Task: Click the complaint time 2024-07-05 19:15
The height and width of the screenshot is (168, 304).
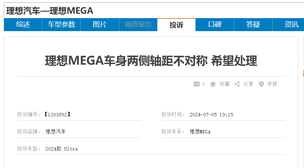Action: (x=211, y=115)
